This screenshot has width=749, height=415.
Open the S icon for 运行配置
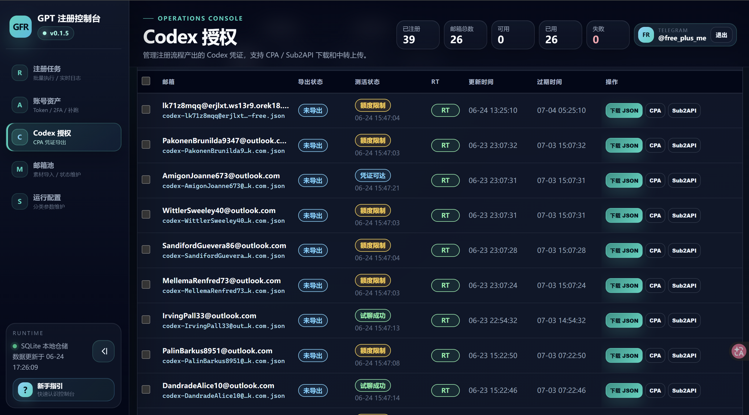pos(20,201)
